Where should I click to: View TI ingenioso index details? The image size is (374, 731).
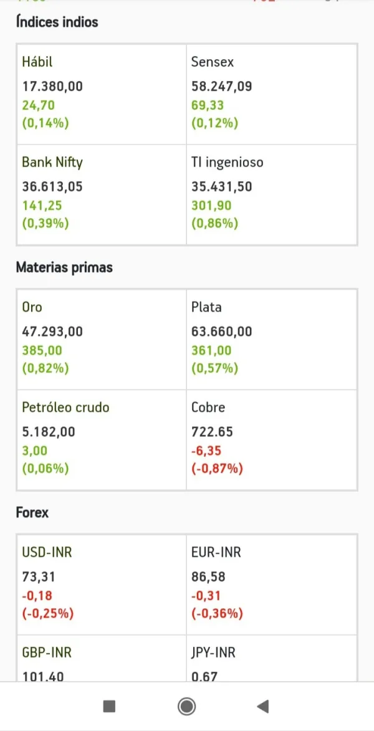(x=272, y=194)
